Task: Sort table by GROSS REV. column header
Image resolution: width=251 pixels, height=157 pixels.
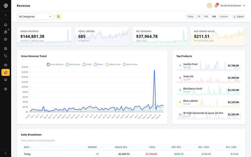Action: [x=122, y=147]
